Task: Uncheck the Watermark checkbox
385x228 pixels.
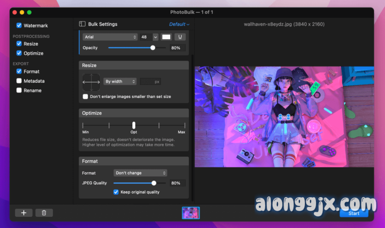Action: (x=19, y=26)
